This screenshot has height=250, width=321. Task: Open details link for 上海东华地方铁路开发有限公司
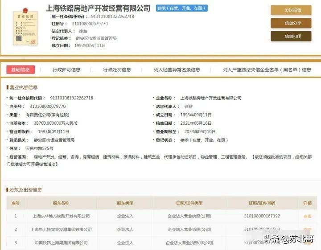[x=308, y=216]
